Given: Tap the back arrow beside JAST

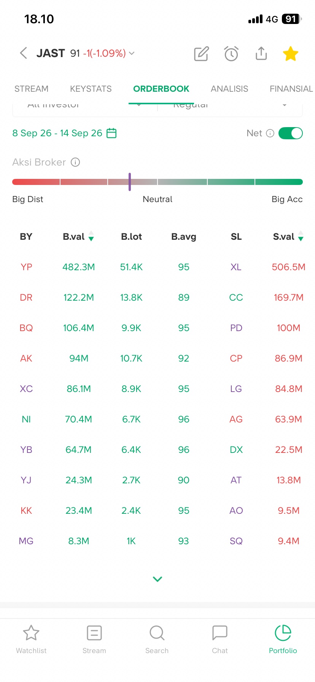Looking at the screenshot, I should pyautogui.click(x=23, y=53).
